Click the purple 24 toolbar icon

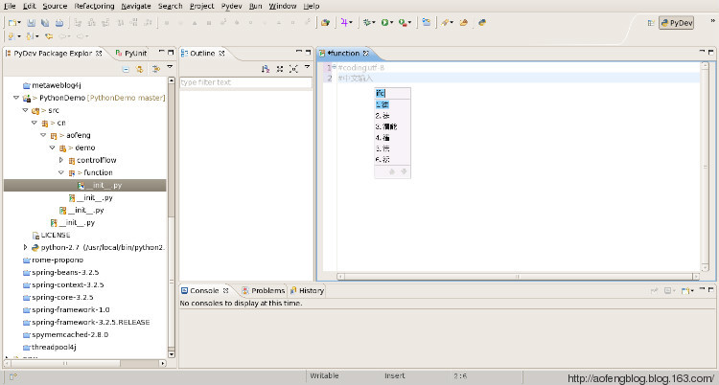(x=344, y=22)
